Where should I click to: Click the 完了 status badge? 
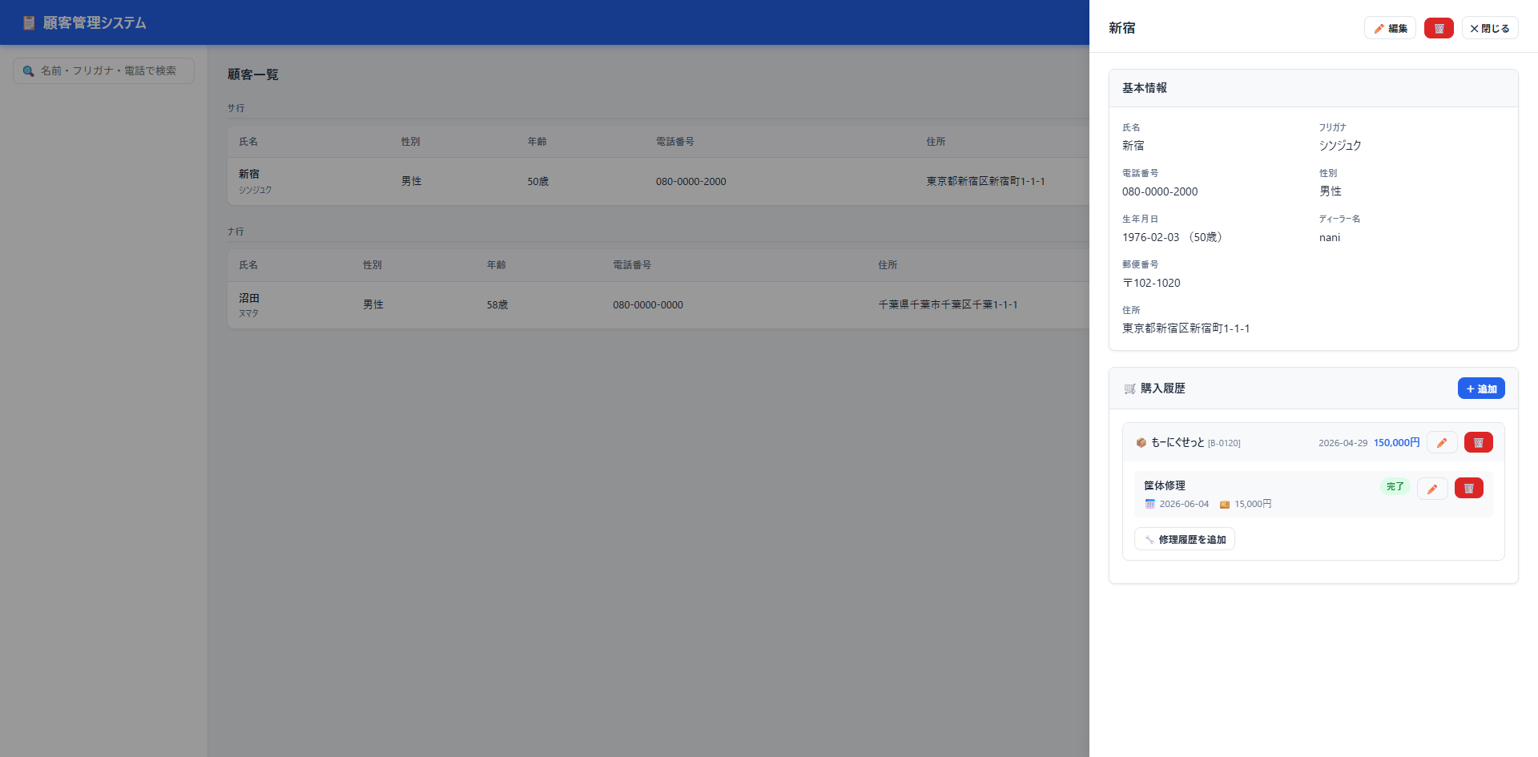pyautogui.click(x=1395, y=486)
